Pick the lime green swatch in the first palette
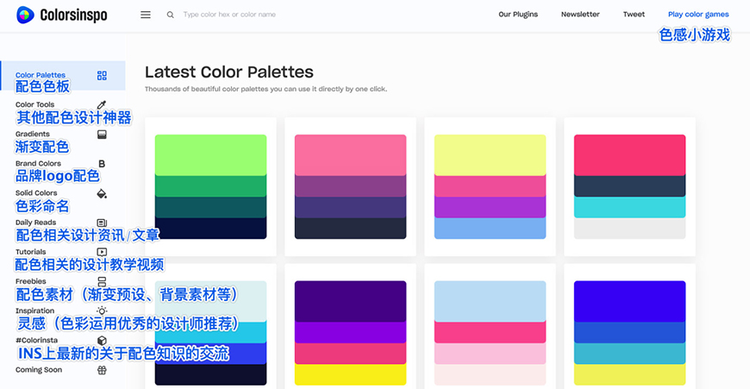The image size is (750, 389). point(210,155)
